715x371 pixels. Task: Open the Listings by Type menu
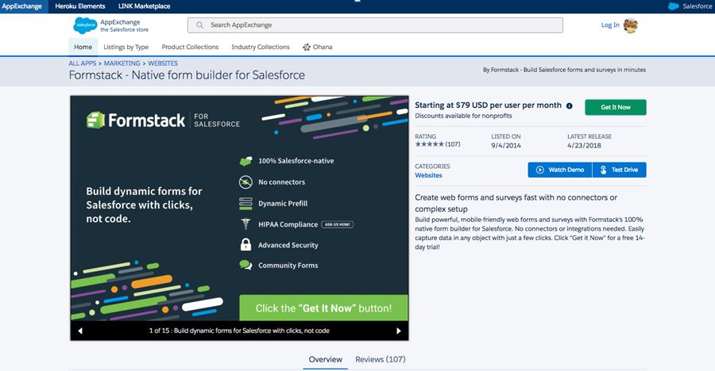(x=126, y=47)
